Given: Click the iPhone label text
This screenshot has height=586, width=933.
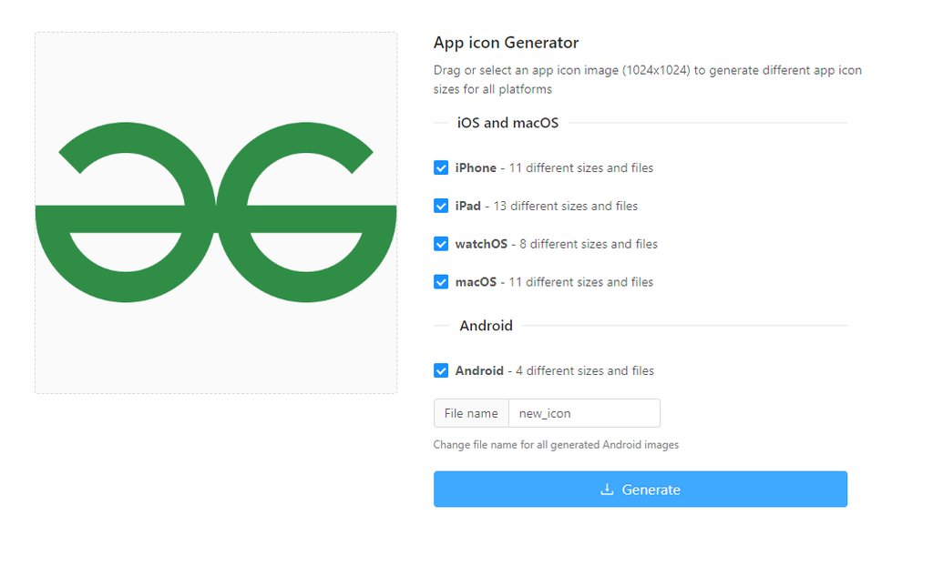Looking at the screenshot, I should (474, 167).
